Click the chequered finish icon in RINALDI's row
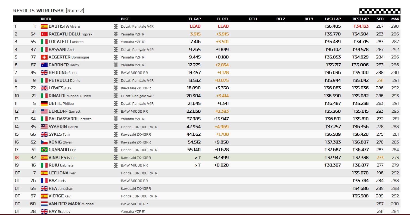This screenshot has width=410, height=215. pyautogui.click(x=116, y=96)
